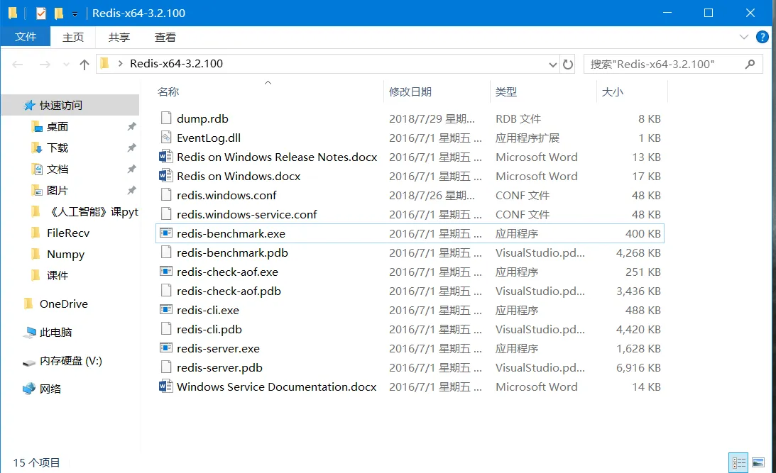Expand the ribbon with the chevron
The width and height of the screenshot is (776, 473).
coord(743,37)
